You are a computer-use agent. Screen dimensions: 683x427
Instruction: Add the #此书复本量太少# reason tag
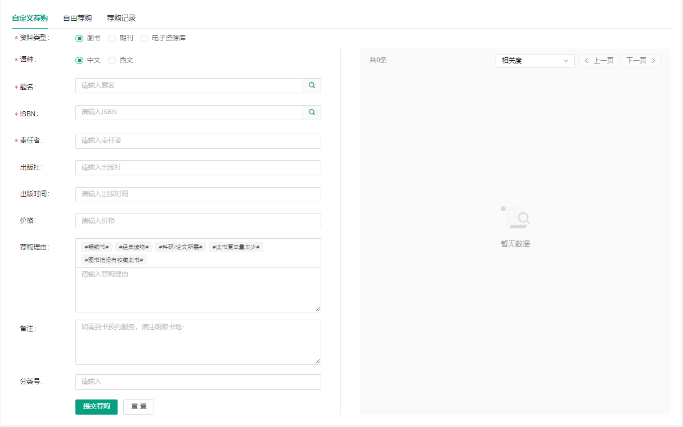coord(237,247)
